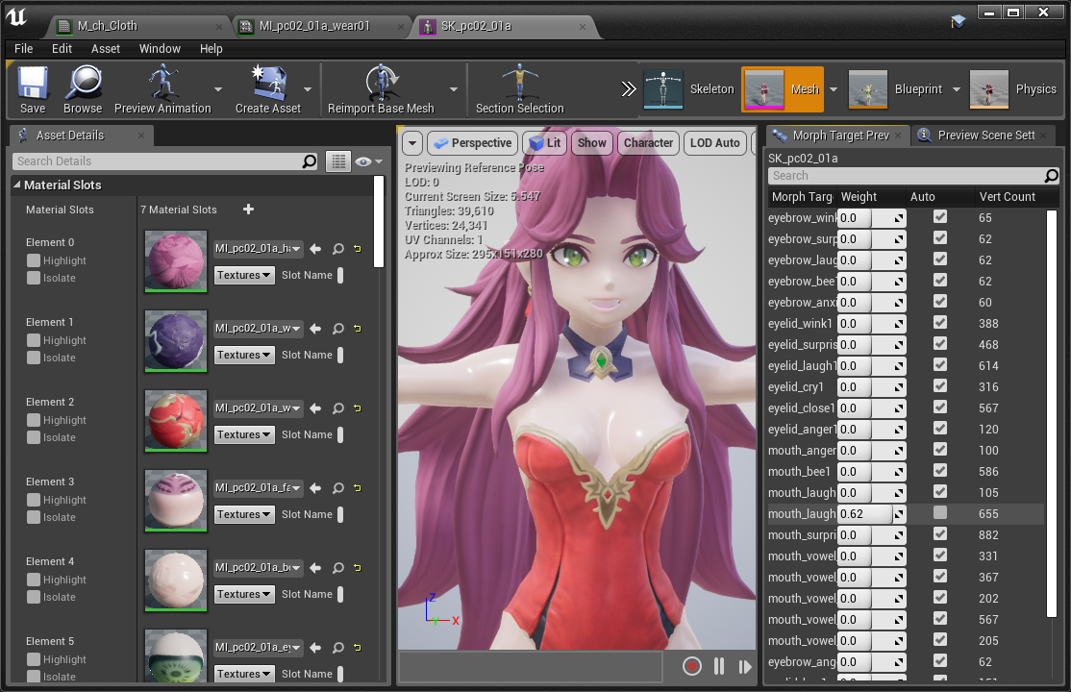
Task: Use selected asset for Element 4
Action: click(x=315, y=568)
